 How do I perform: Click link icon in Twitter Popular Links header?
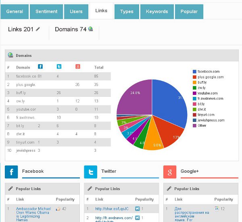click(90, 188)
